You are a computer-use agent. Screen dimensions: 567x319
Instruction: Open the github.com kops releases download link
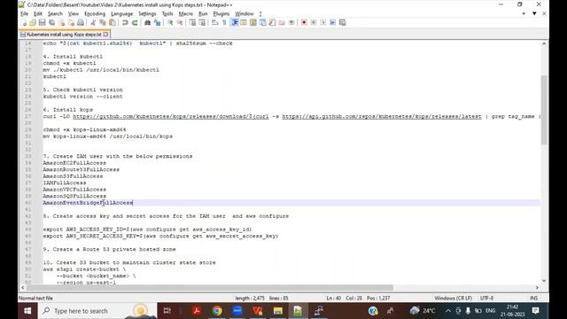(x=171, y=116)
